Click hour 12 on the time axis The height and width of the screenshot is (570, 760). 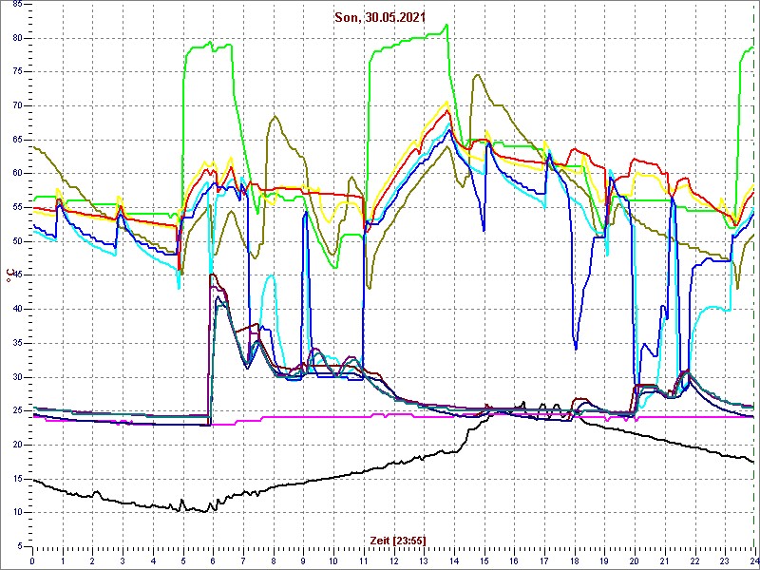(393, 560)
